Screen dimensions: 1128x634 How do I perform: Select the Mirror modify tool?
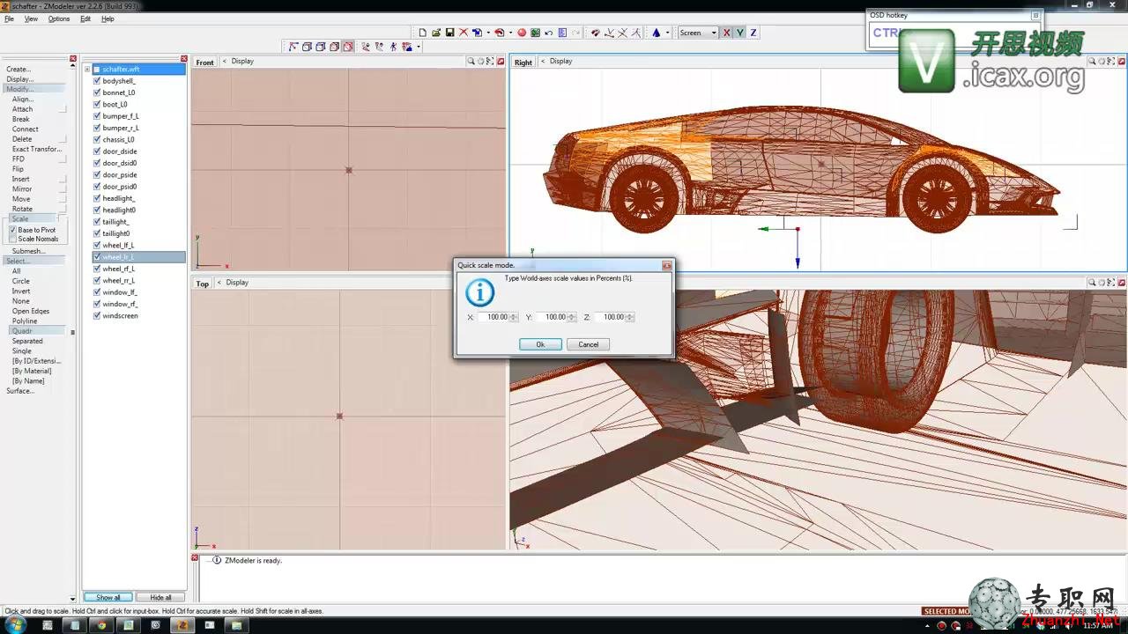[x=22, y=188]
